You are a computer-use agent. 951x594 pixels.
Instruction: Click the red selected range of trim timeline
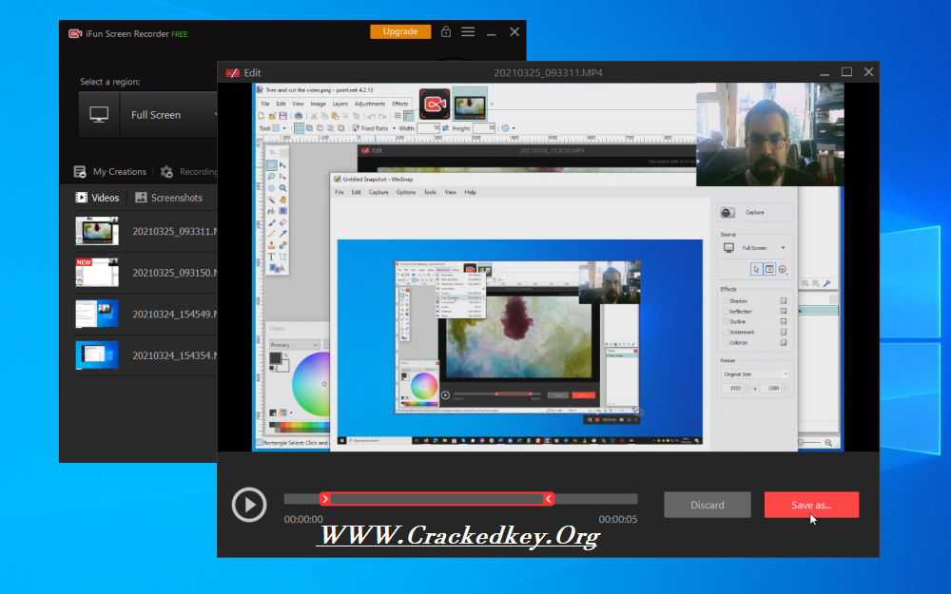(x=437, y=499)
